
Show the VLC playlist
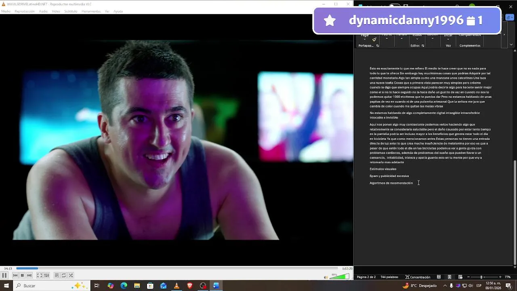coord(57,275)
